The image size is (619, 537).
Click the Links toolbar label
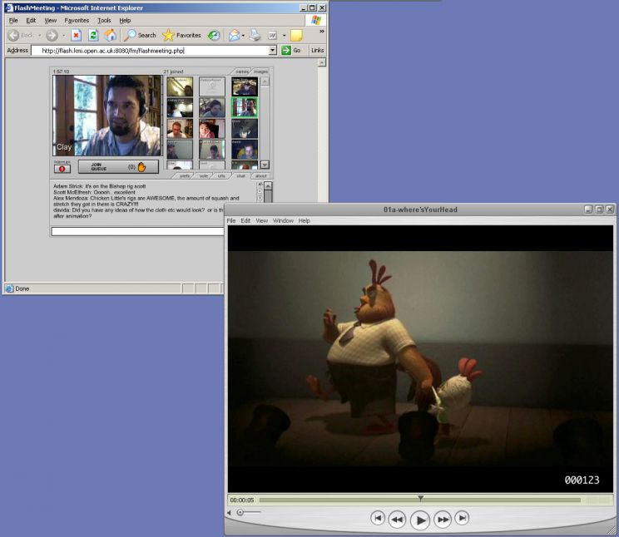[x=317, y=50]
